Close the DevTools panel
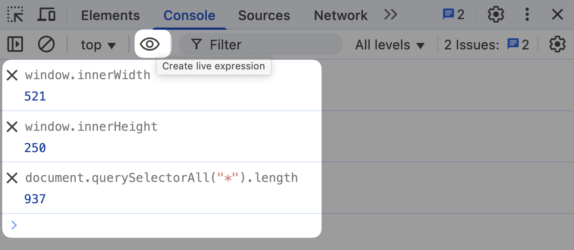Viewport: 574px width, 250px height. [x=558, y=15]
